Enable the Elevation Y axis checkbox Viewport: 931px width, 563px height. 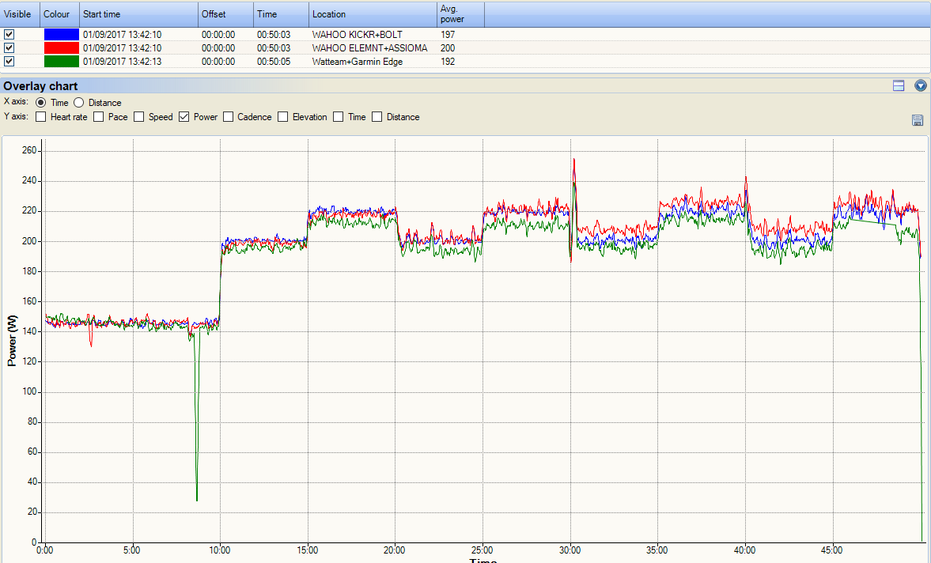[x=283, y=117]
